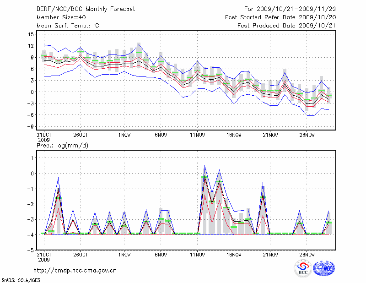Image resolution: width=366 pixels, height=283 pixels.
Task: Click 21NOV marker on precipitation chart axis
Action: [x=270, y=255]
